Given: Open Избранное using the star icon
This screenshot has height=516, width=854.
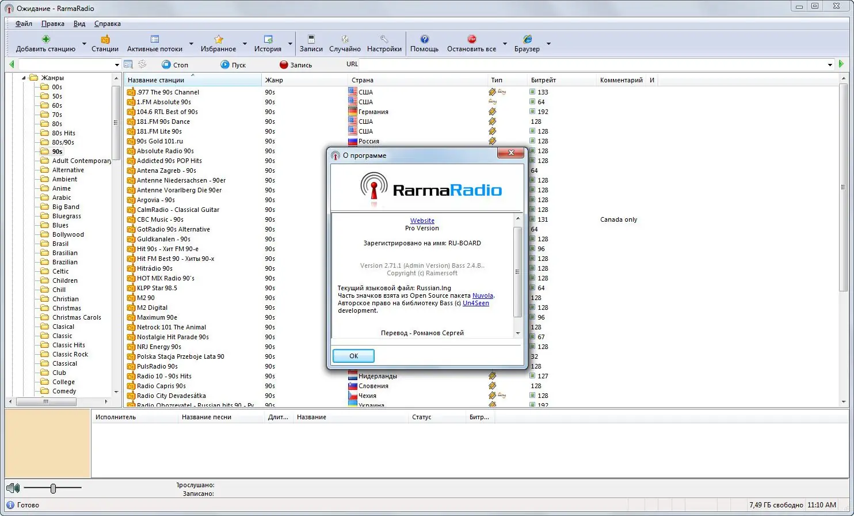Looking at the screenshot, I should [218, 39].
